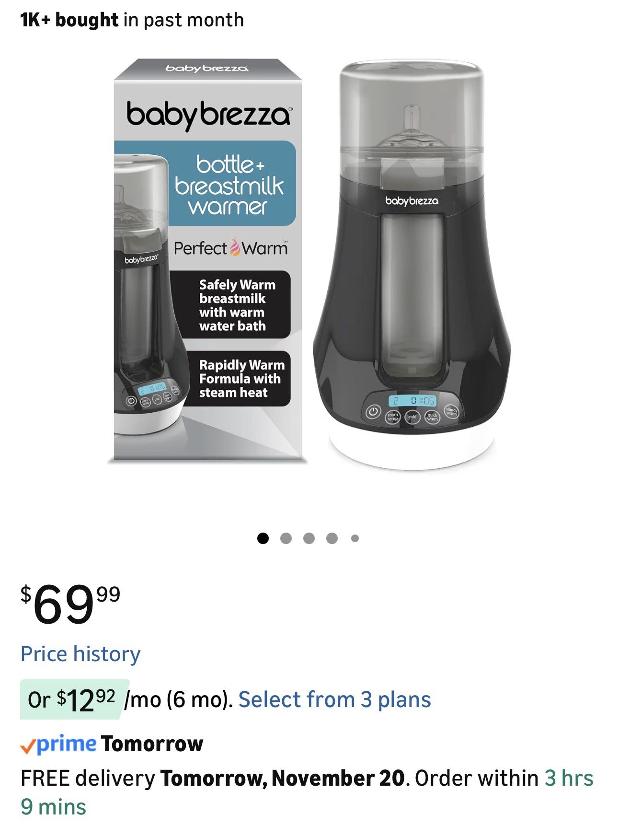Viewport: 618px width, 837px height.
Task: Click the steady warm button on the warmer
Action: [x=451, y=411]
